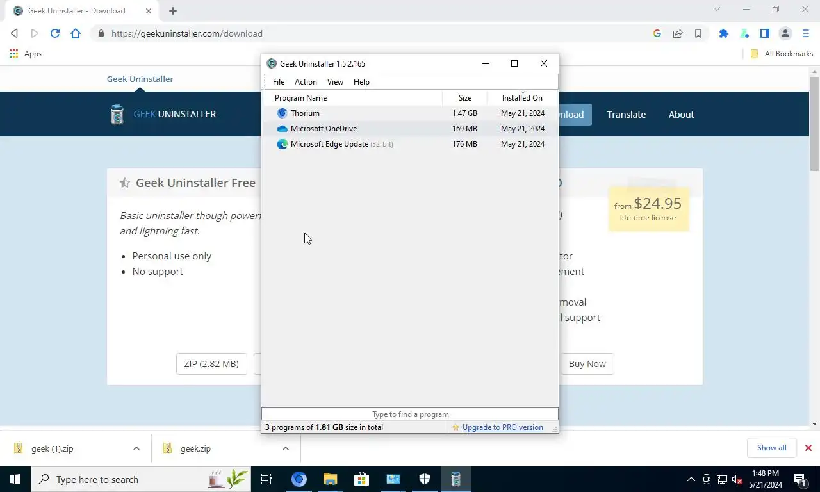Open the browser profile avatar
820x492 pixels.
tap(785, 33)
